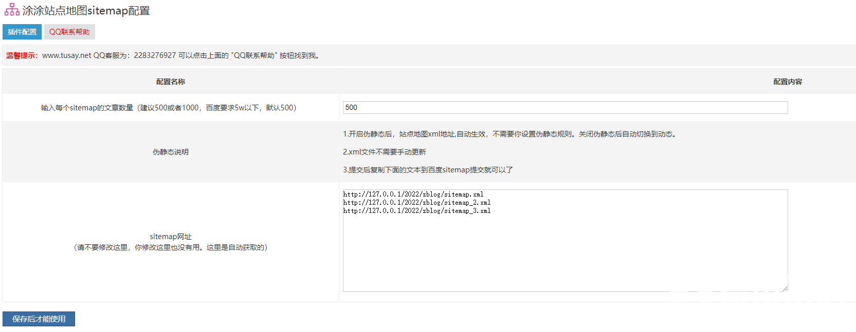
Task: Click the sitemap article count description label
Action: tap(169, 108)
